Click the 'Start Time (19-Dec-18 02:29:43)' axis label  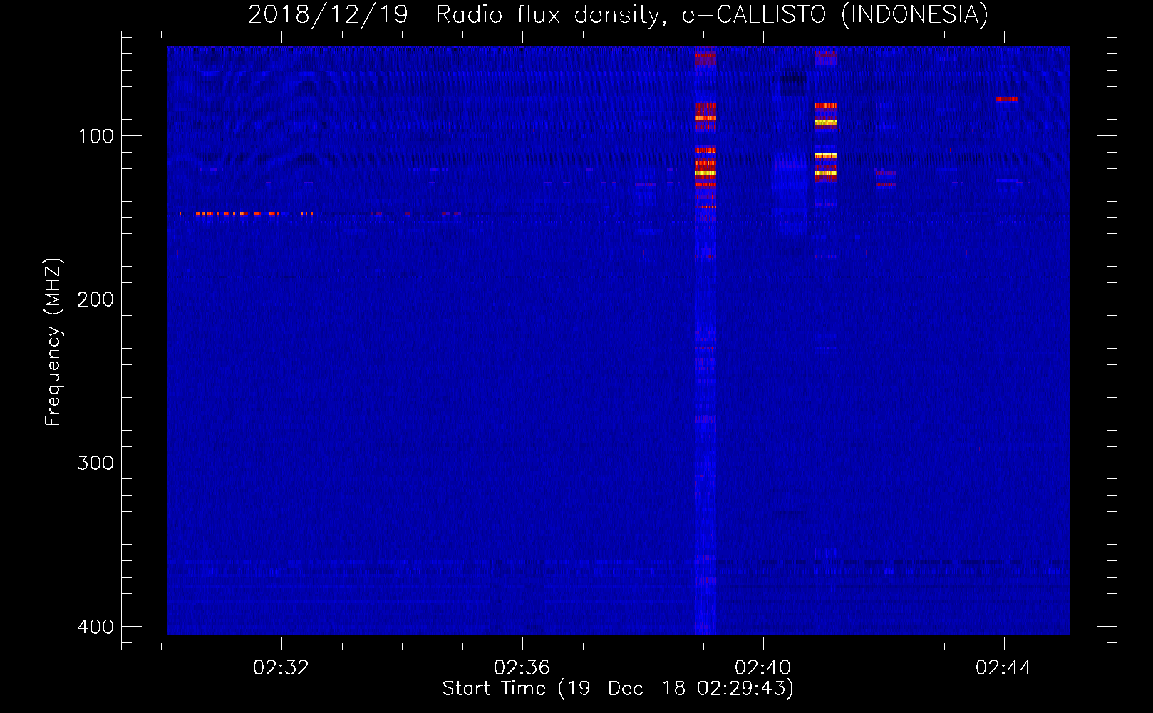click(618, 689)
